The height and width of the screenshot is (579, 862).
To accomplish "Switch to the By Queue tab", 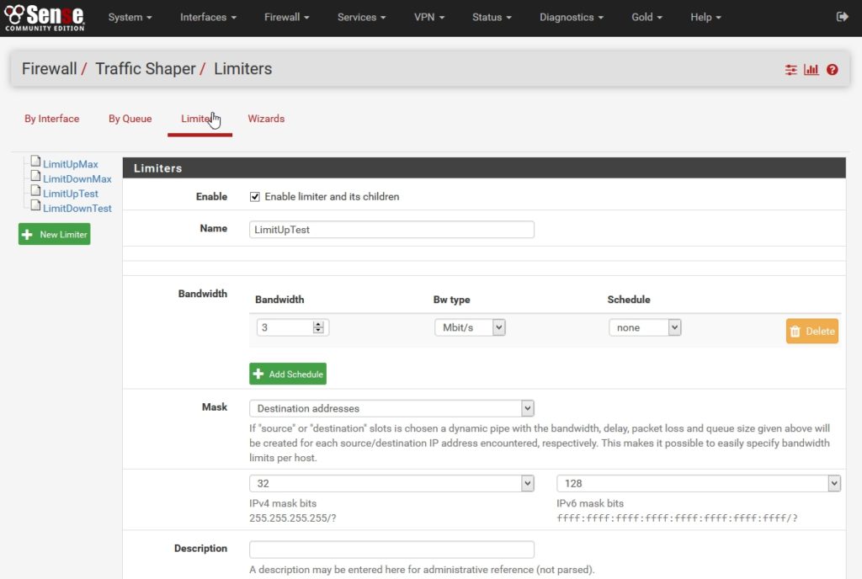I will click(130, 119).
